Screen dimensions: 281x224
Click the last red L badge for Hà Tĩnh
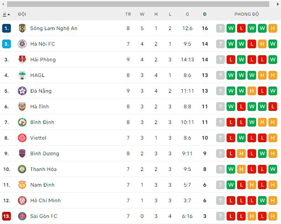[x=273, y=107]
